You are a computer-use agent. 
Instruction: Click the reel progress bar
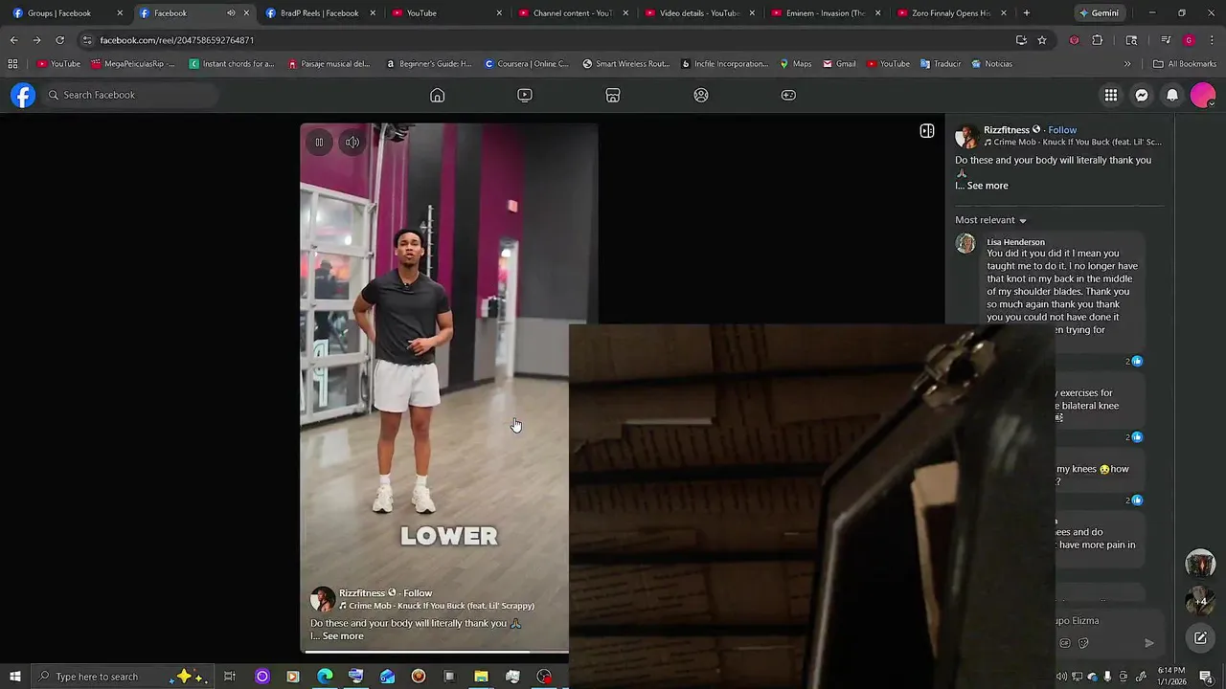[435, 652]
